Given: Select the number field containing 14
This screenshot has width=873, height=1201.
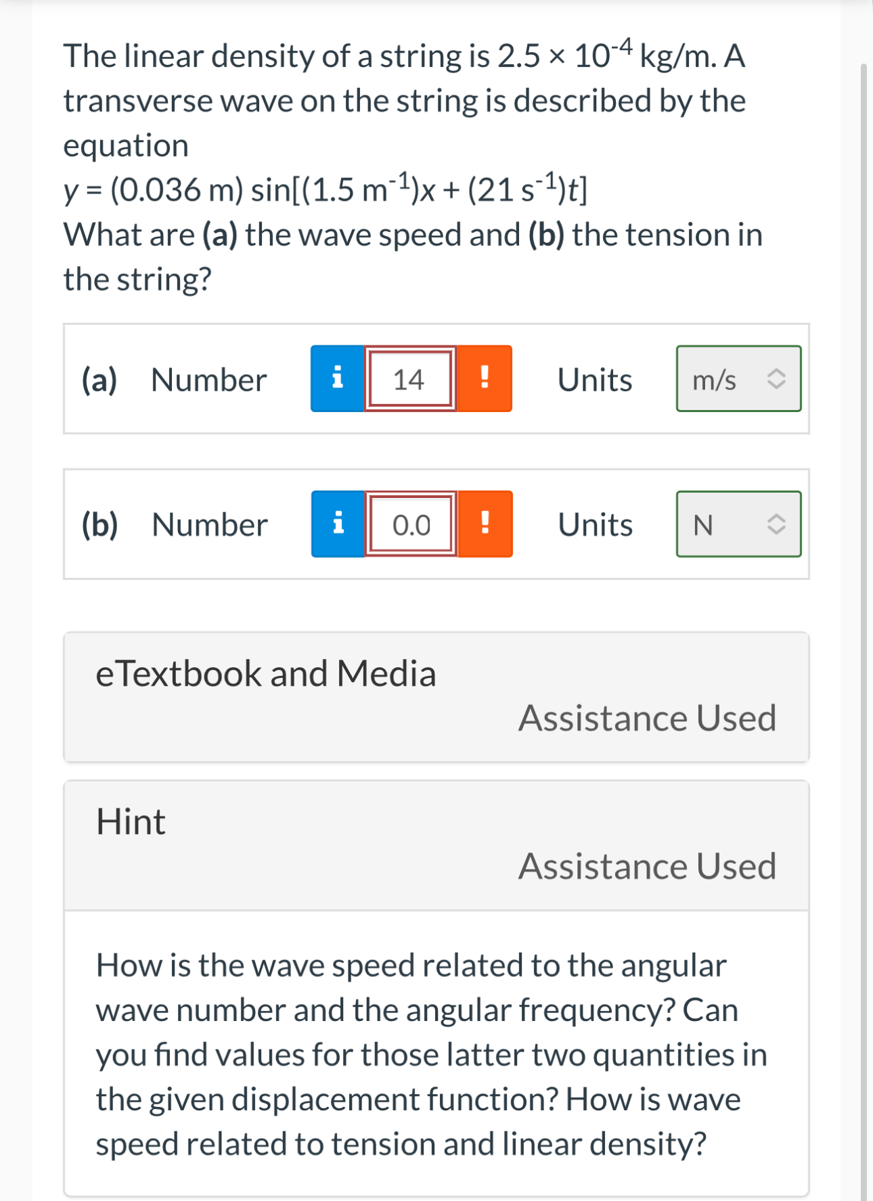Looking at the screenshot, I should coord(409,380).
